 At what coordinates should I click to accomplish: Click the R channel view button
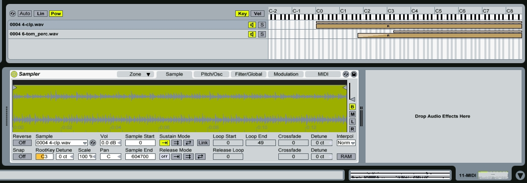point(352,129)
